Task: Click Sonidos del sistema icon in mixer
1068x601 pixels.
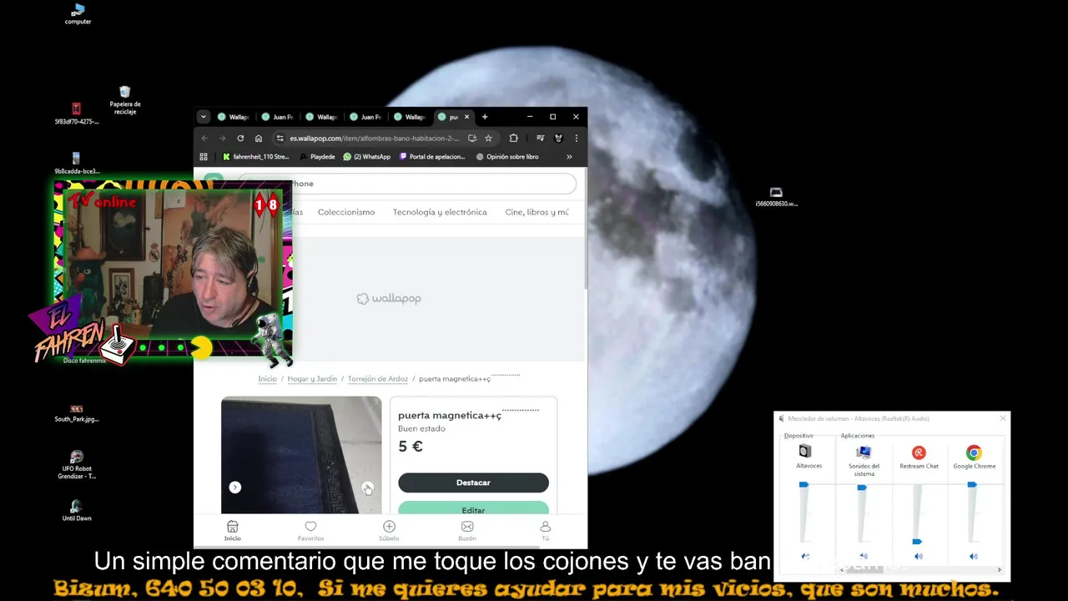Action: pos(864,452)
